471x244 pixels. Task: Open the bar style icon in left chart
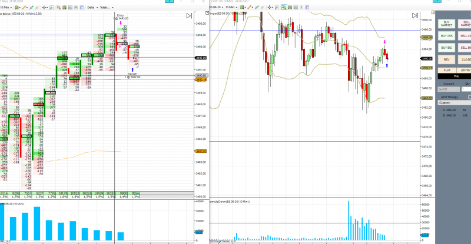click(x=18, y=7)
